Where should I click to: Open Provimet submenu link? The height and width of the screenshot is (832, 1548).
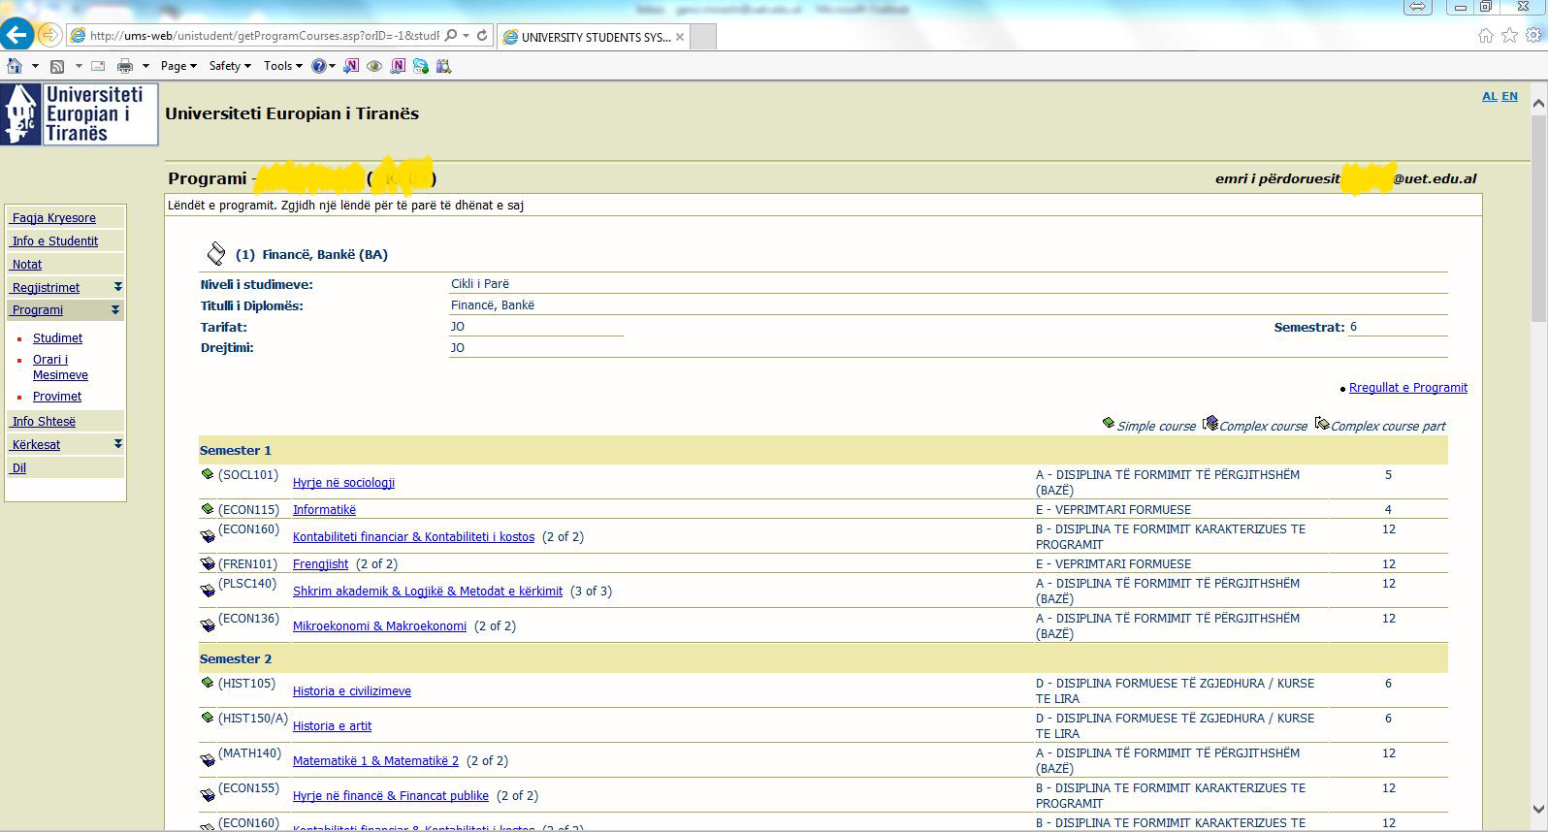[x=57, y=397]
